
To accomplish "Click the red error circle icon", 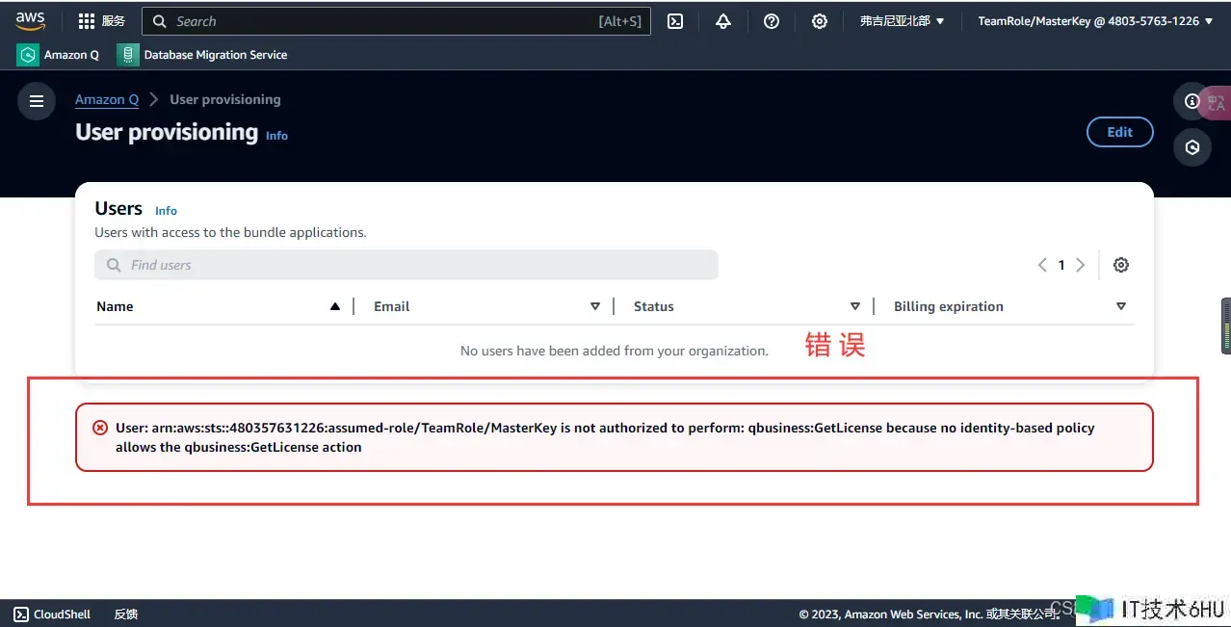I will [x=100, y=428].
